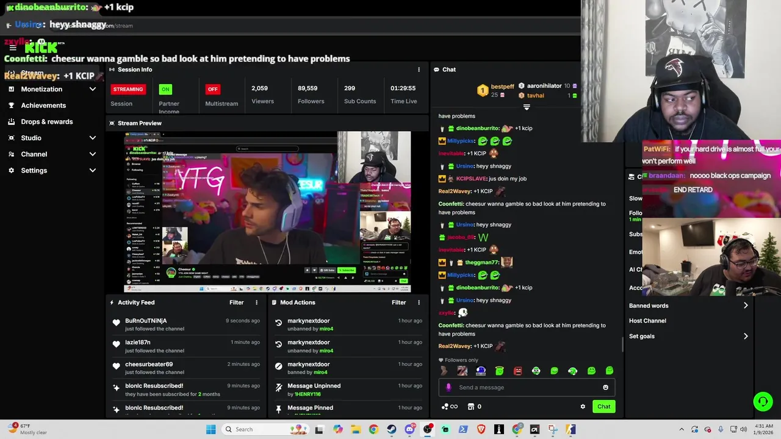The width and height of the screenshot is (781, 439).
Task: Open chat settings gear icon
Action: pyautogui.click(x=583, y=407)
